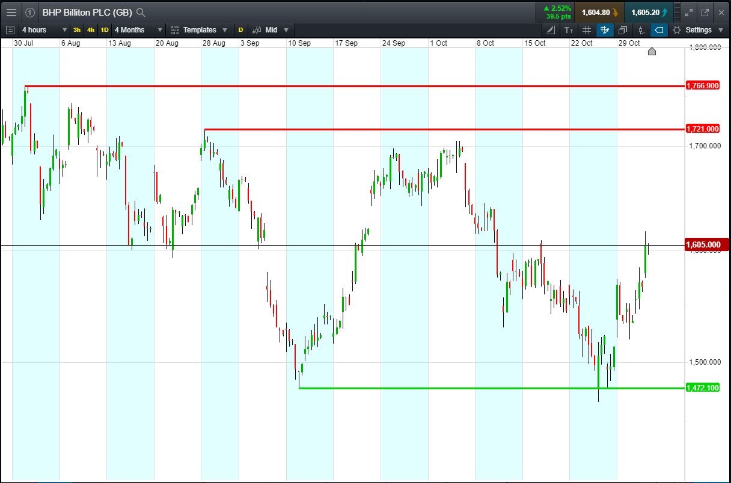Open the hamburger main menu
This screenshot has width=731, height=483.
pyautogui.click(x=11, y=12)
